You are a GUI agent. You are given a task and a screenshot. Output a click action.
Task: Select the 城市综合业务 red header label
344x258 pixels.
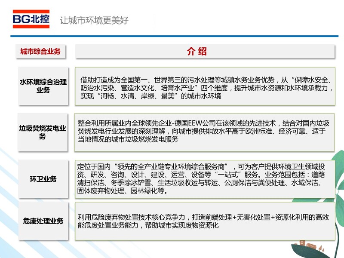(x=40, y=52)
